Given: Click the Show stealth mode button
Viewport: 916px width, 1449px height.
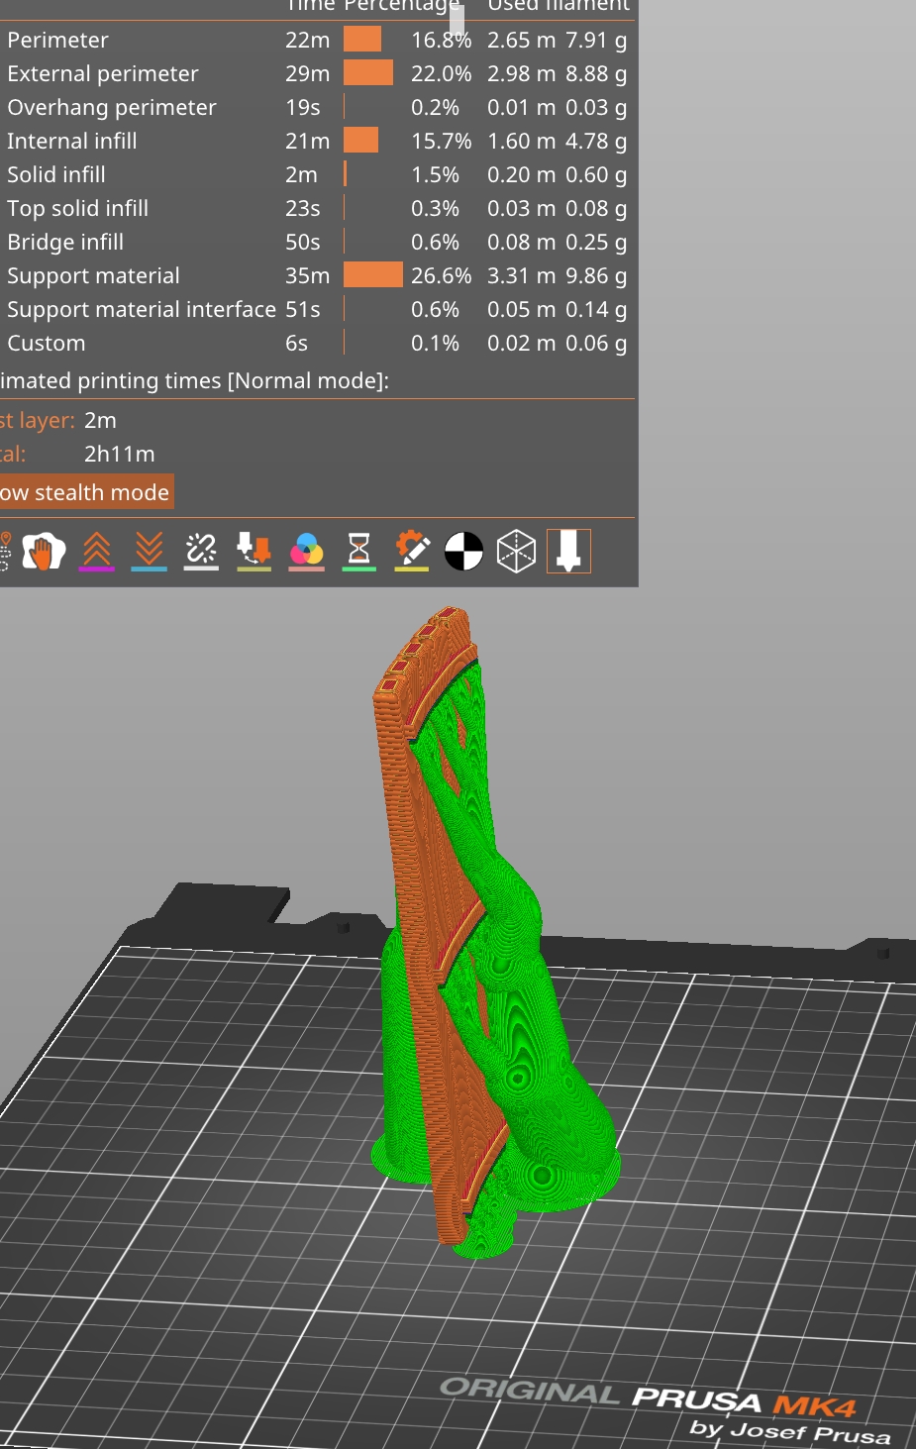Looking at the screenshot, I should [x=84, y=491].
